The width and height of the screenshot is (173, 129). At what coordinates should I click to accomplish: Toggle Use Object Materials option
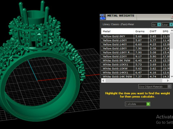(x=155, y=86)
